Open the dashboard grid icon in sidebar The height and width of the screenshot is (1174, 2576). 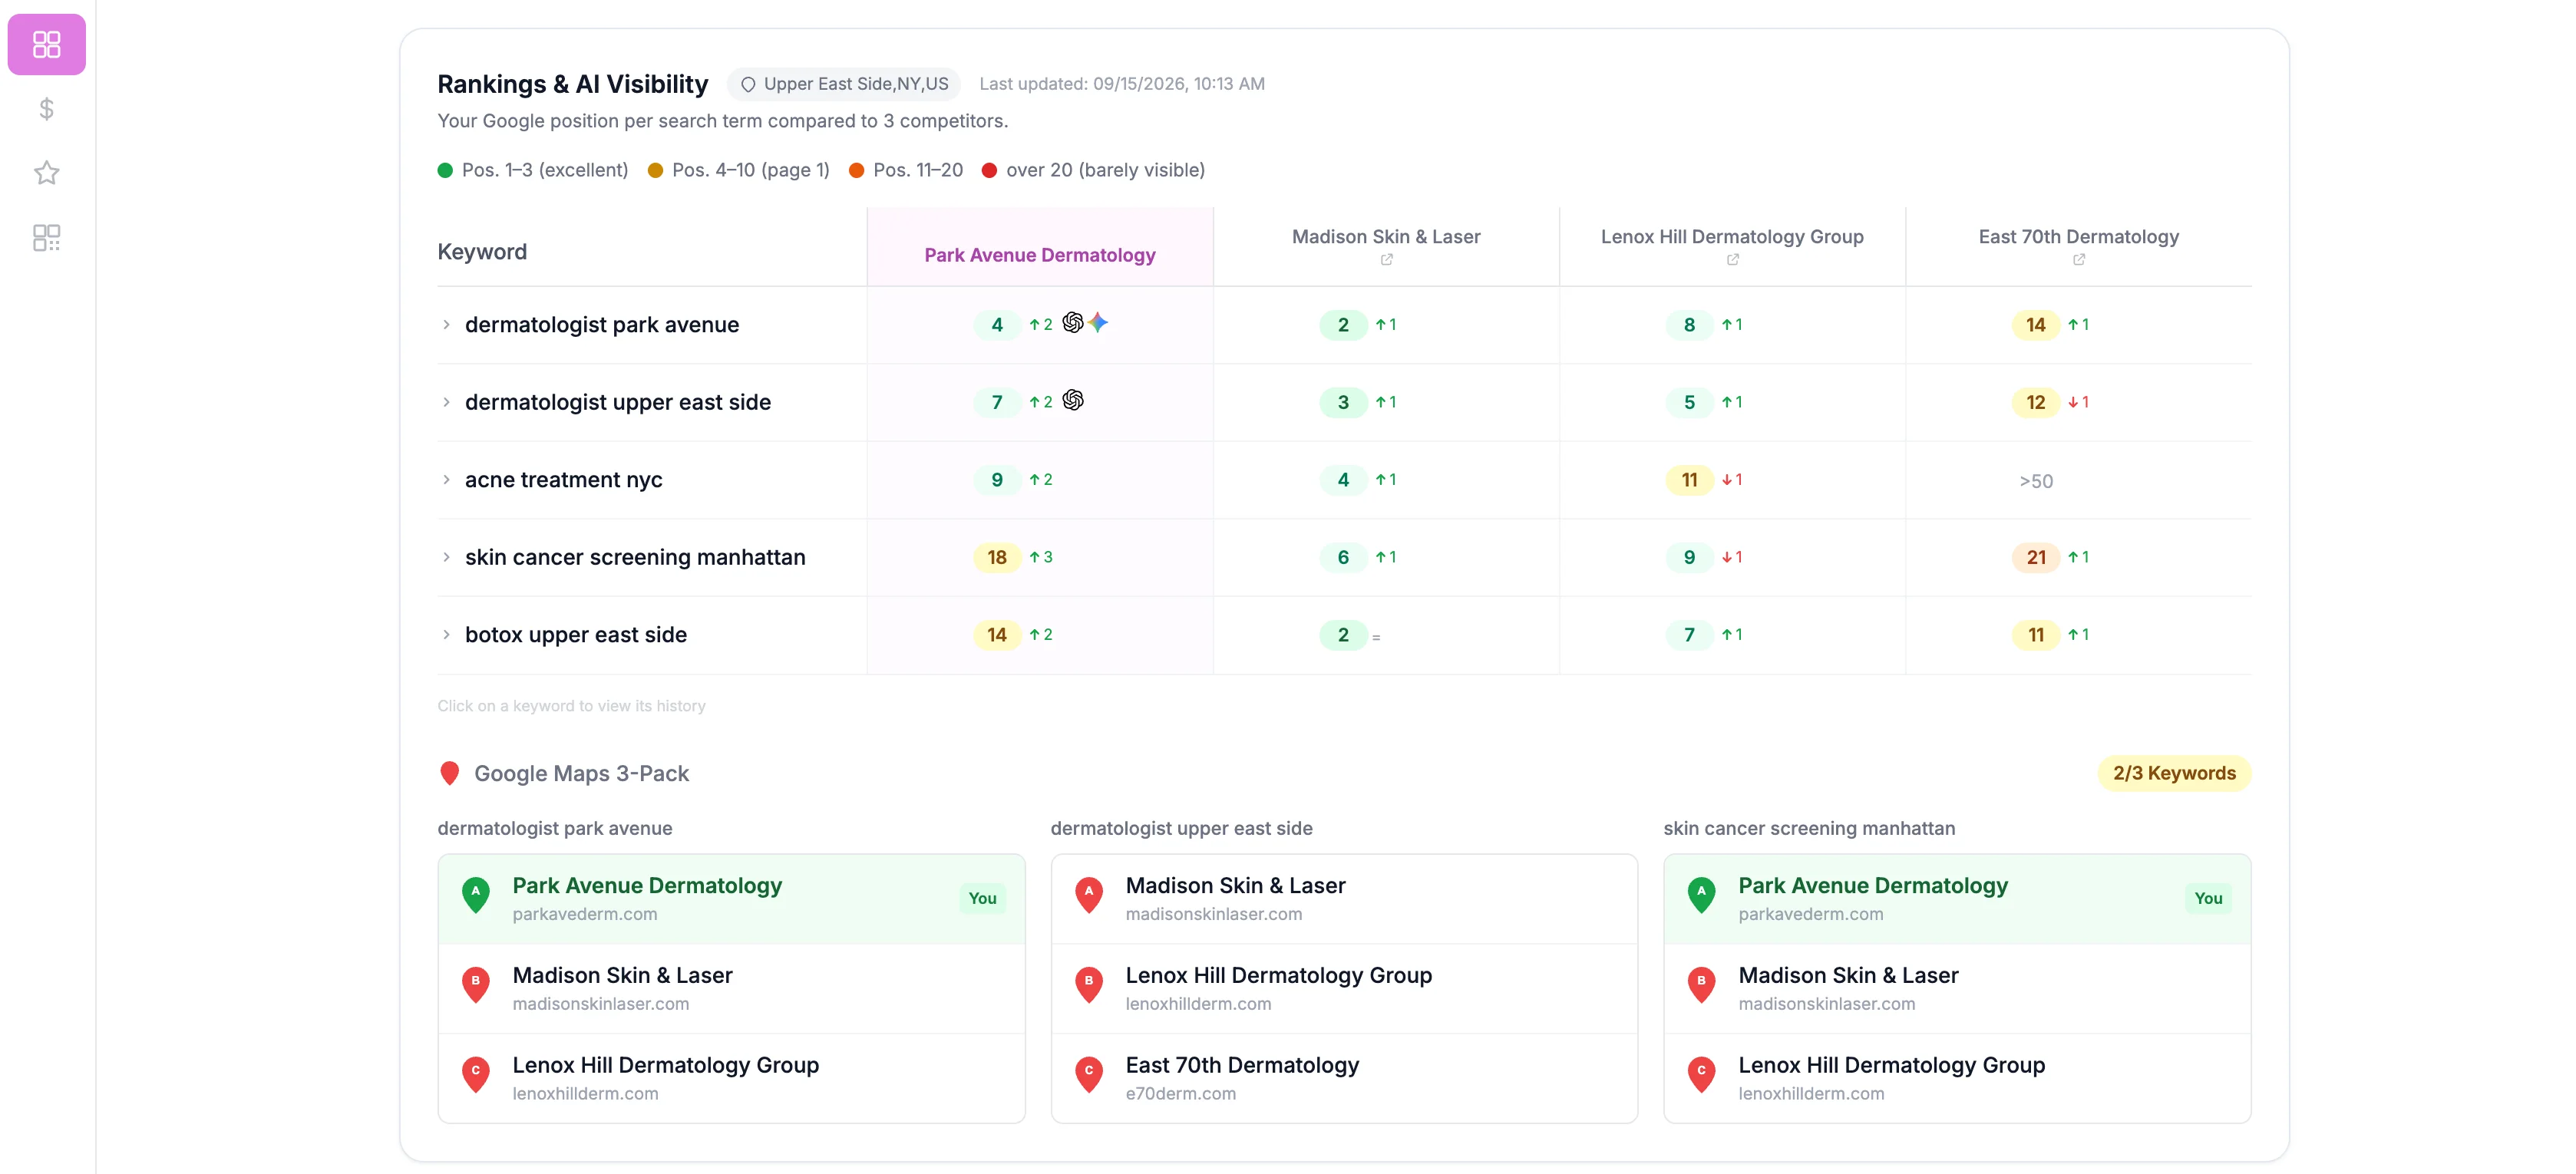point(46,44)
